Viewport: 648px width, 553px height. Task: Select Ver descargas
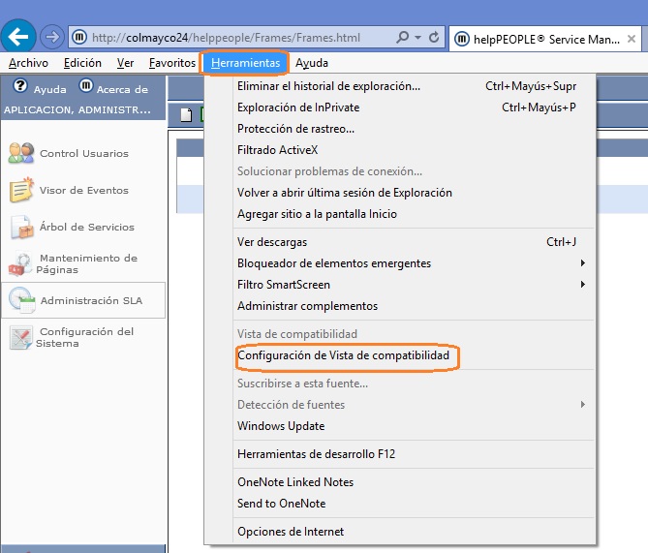tap(400, 242)
